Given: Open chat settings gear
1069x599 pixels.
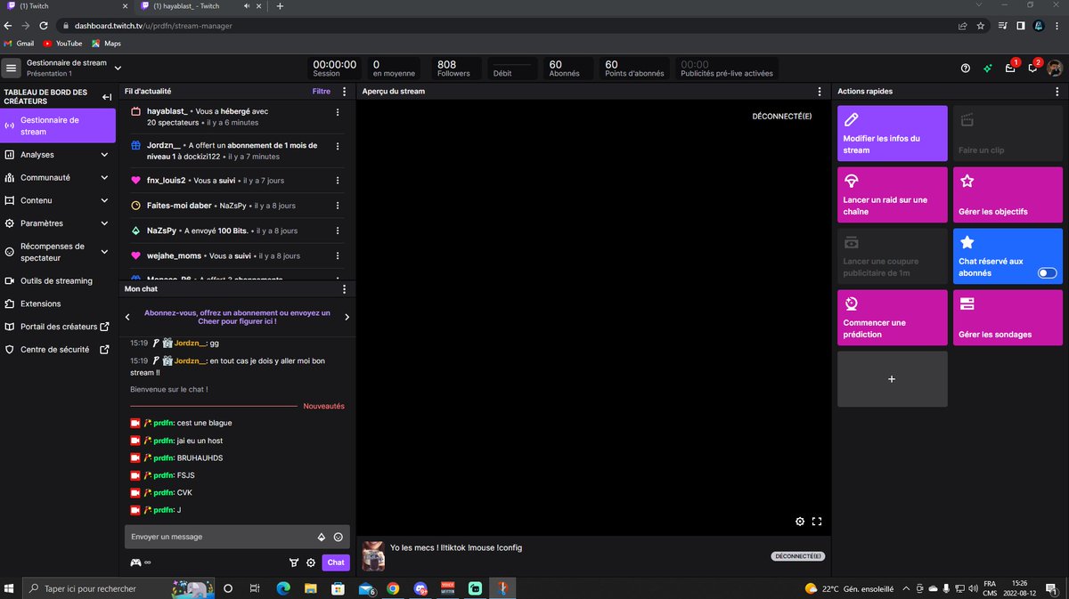Looking at the screenshot, I should (x=311, y=562).
